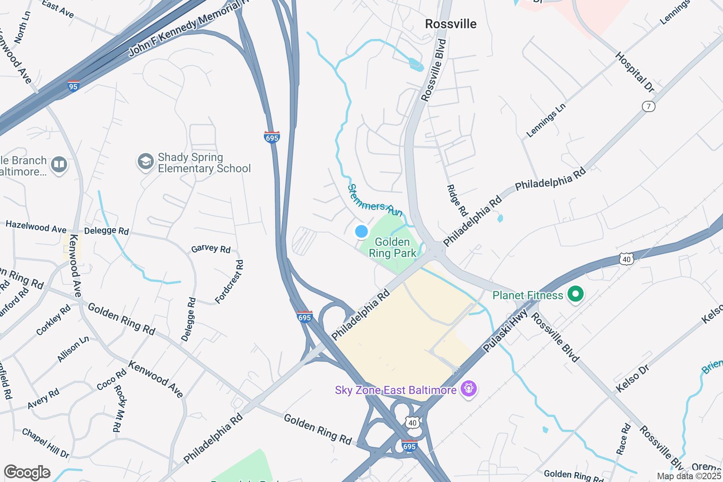Image resolution: width=723 pixels, height=482 pixels.
Task: Click the US 40 shield near Pulaski Hwy
Action: [626, 259]
